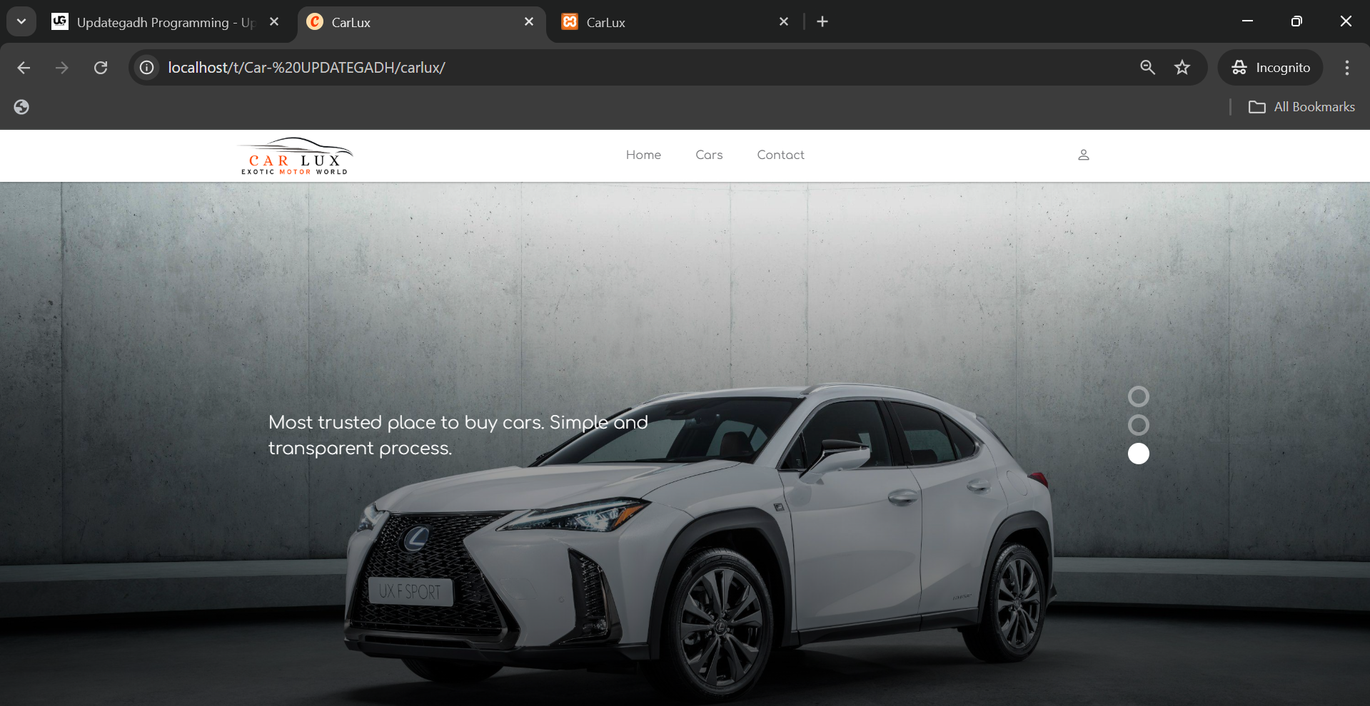This screenshot has width=1370, height=706.
Task: Click the user account icon
Action: coord(1083,155)
